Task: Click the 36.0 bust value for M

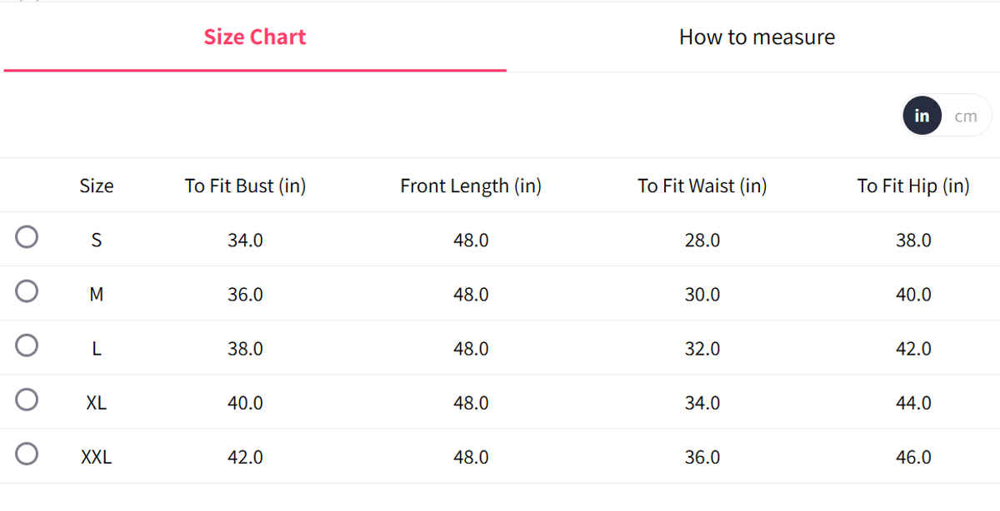Action: pos(245,295)
